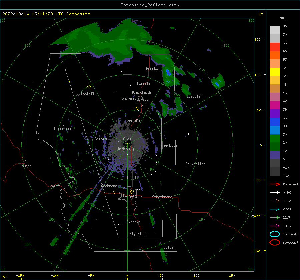Click the white 04DK arrow icon

pos(275,193)
